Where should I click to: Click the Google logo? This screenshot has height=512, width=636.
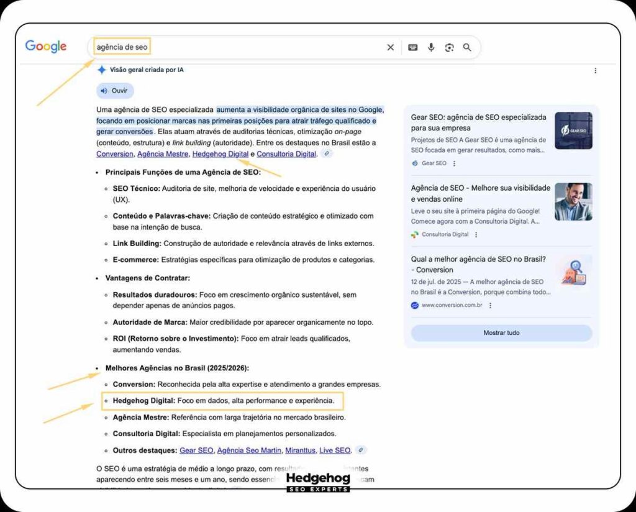pyautogui.click(x=46, y=47)
